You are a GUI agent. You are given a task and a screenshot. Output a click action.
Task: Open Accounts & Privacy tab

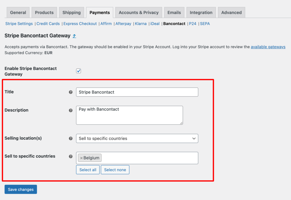tap(139, 12)
